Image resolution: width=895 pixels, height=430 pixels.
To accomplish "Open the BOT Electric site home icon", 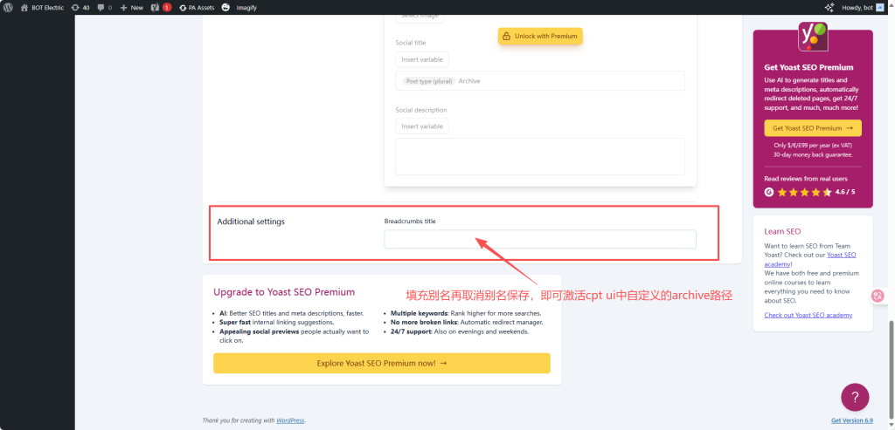I will (24, 7).
